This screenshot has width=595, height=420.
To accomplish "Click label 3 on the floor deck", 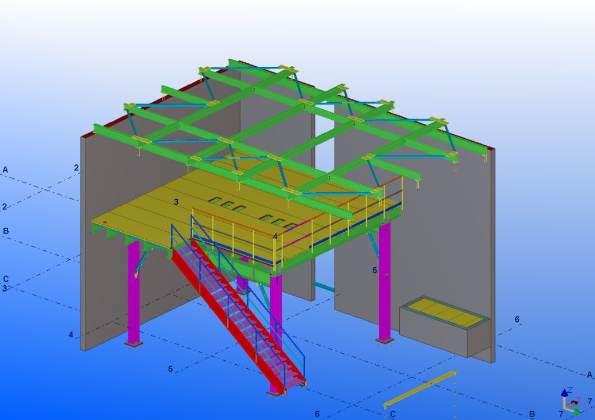I will [175, 202].
